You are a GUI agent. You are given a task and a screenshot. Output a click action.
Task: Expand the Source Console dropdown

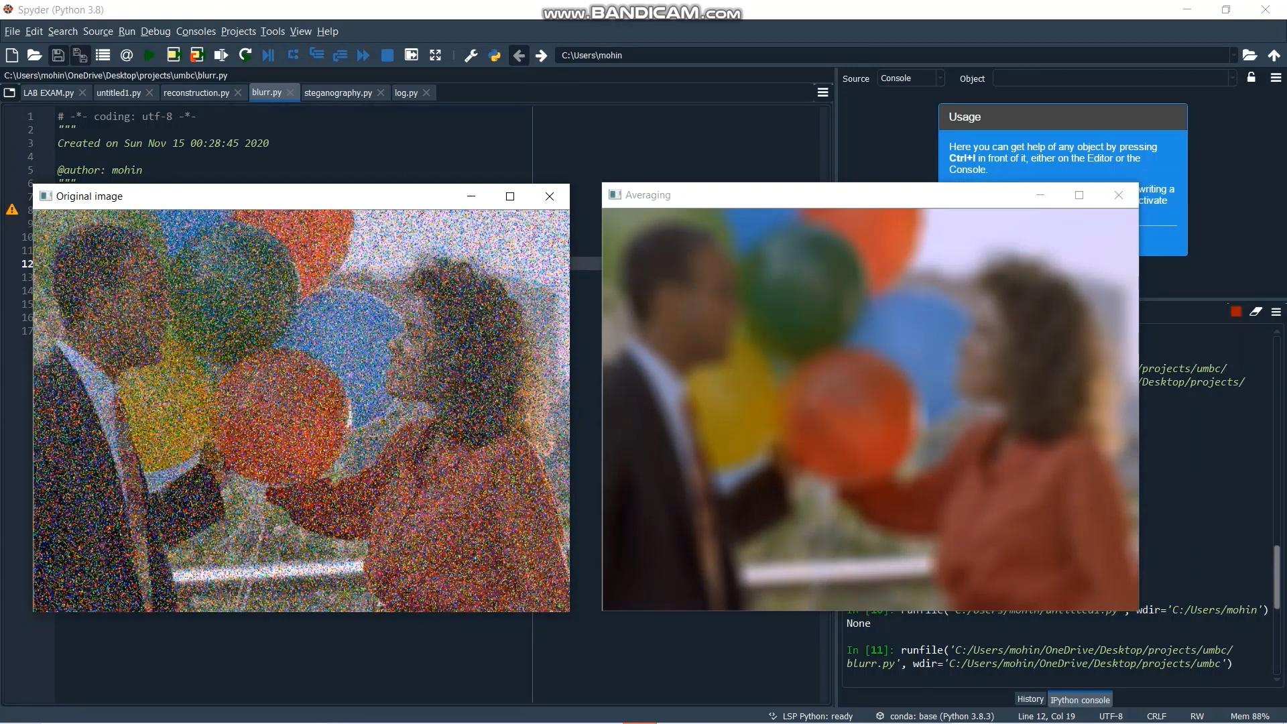coord(940,78)
